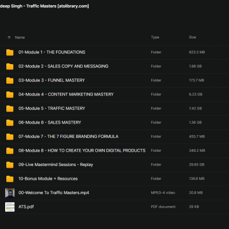Click the 173.7 MB size value
The width and height of the screenshot is (229, 229).
tap(196, 80)
